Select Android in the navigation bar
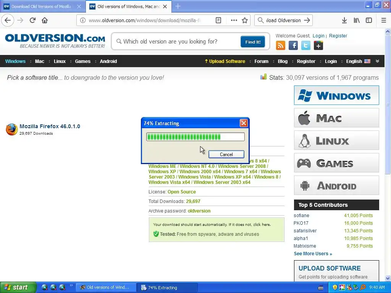 point(108,61)
